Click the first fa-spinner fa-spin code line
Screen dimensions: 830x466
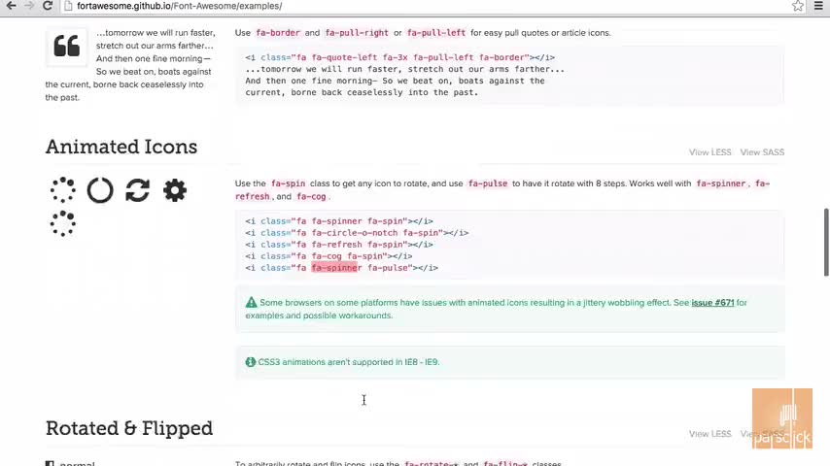tap(339, 221)
